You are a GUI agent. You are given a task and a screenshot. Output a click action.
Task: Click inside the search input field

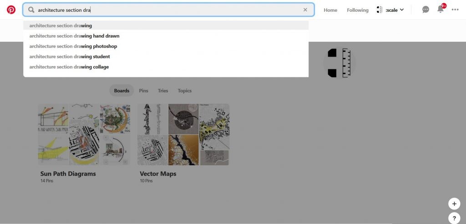tap(168, 10)
